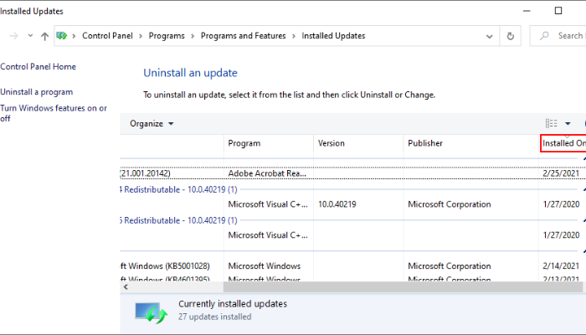
Task: Select Installed Updates breadcrumb
Action: (x=333, y=35)
